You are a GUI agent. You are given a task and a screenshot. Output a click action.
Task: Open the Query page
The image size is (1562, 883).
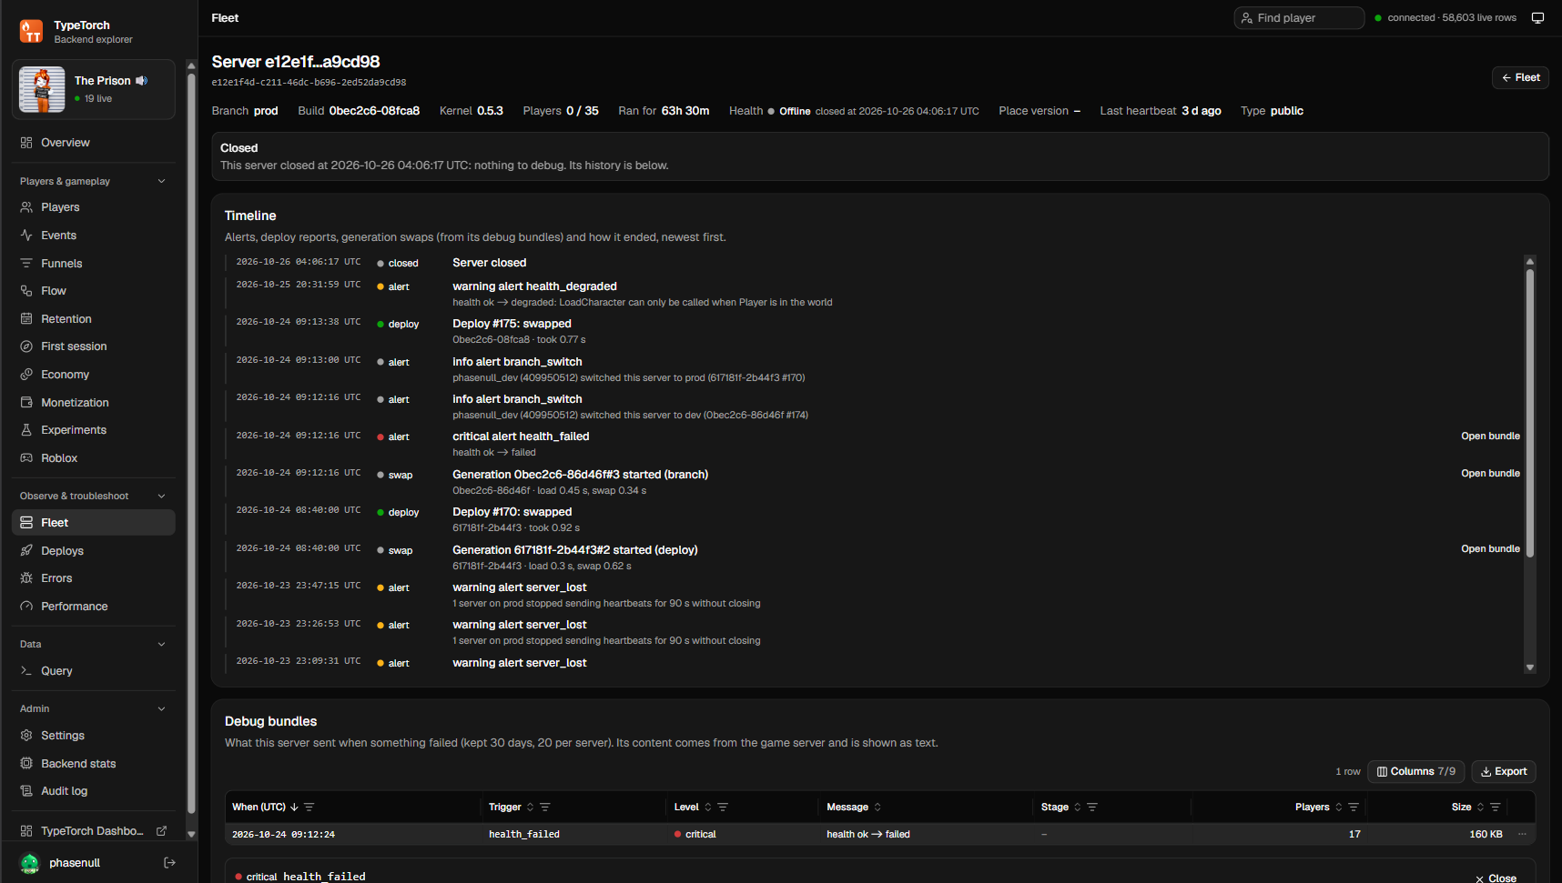(94, 671)
